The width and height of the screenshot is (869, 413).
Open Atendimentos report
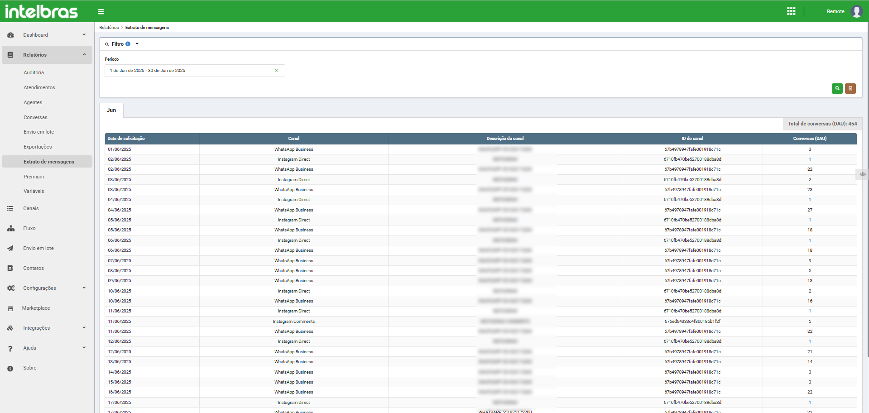point(39,87)
